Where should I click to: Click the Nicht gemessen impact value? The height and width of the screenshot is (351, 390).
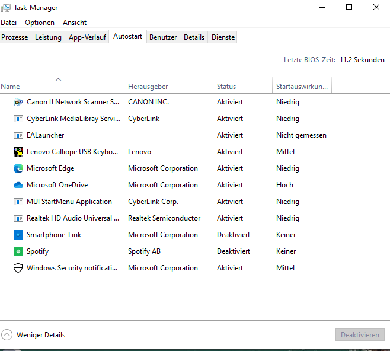(x=301, y=135)
